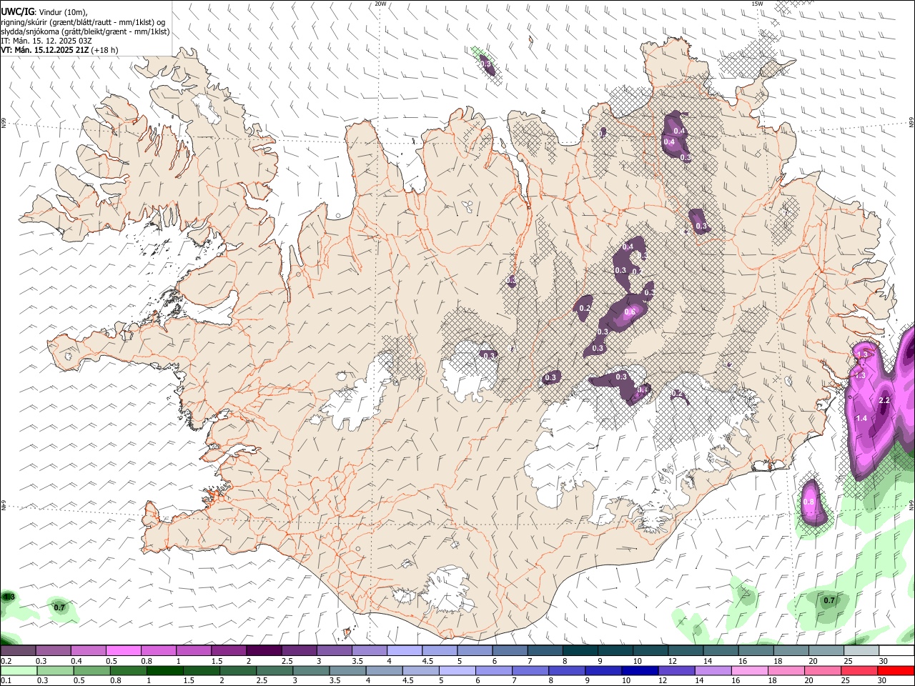Click the 15W longitude label at top edge

pos(757,4)
